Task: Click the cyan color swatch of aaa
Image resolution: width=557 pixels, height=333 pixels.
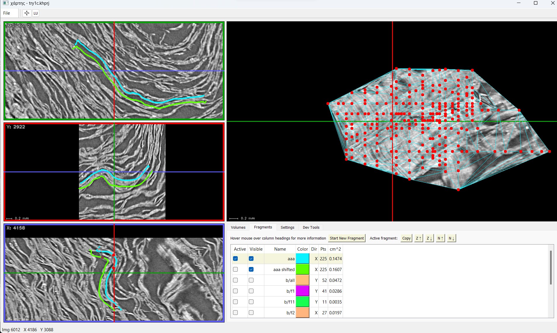Action: pos(303,259)
